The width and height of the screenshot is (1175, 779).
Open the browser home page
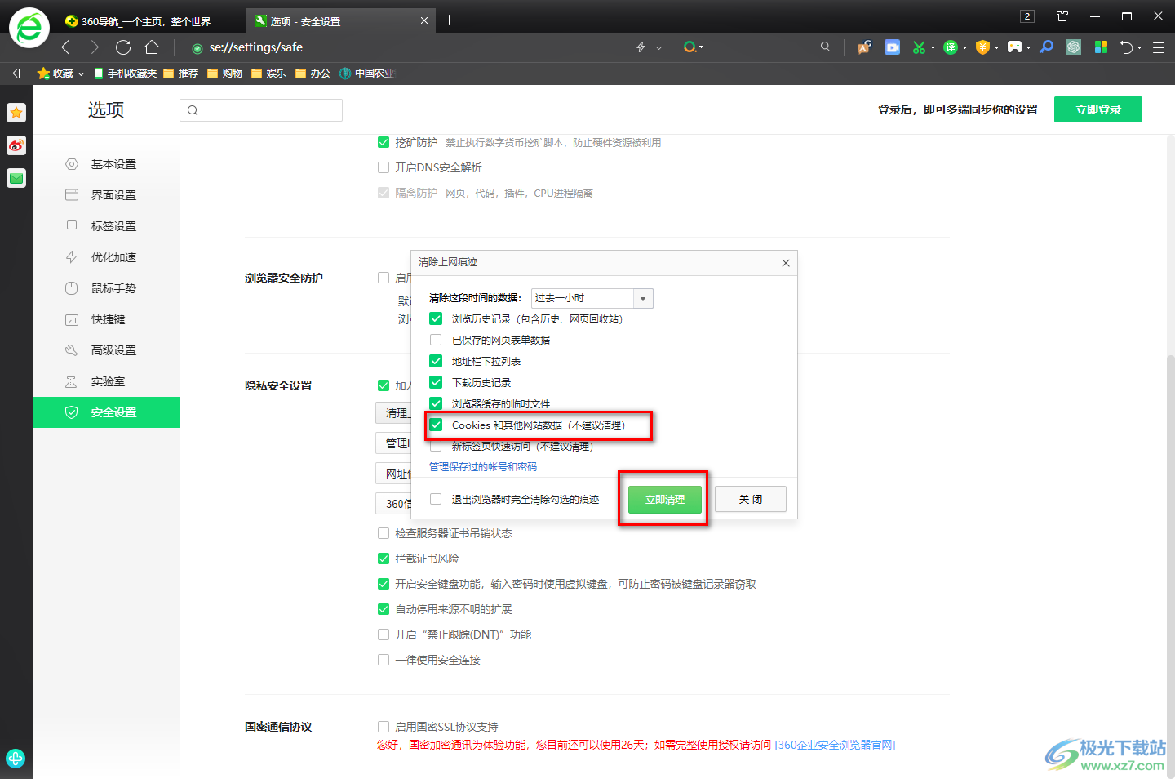click(152, 47)
